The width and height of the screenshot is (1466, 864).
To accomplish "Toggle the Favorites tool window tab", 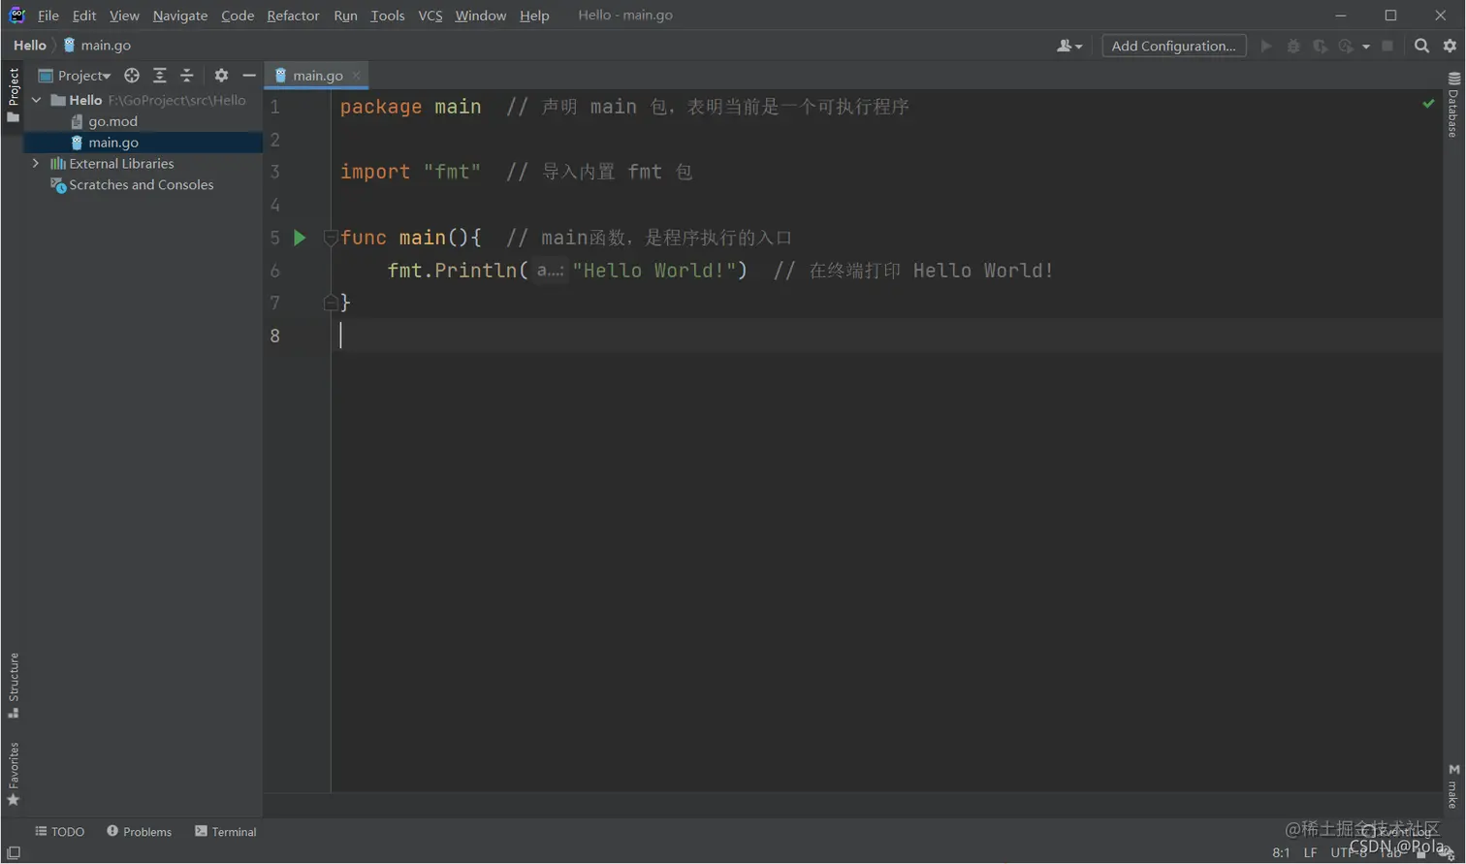I will (13, 774).
